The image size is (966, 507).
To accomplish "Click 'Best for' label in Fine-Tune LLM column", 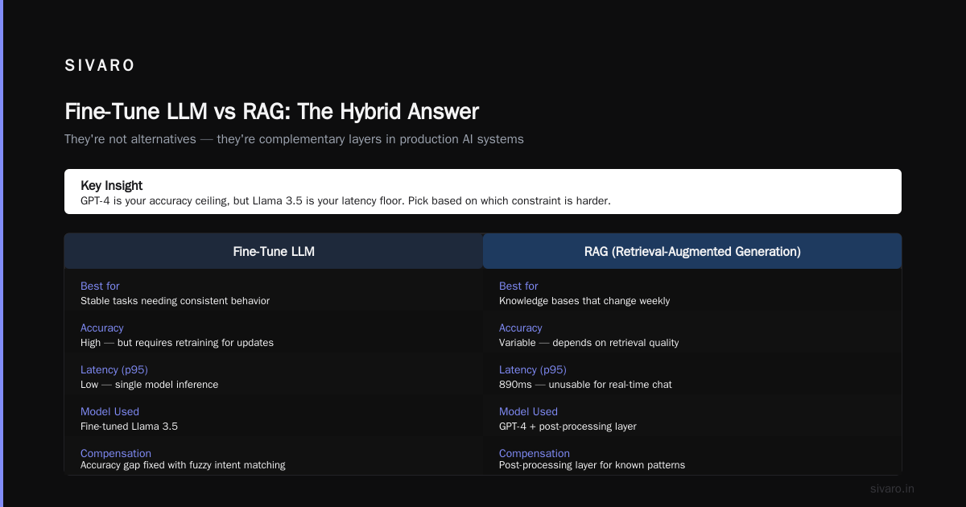I will [100, 286].
